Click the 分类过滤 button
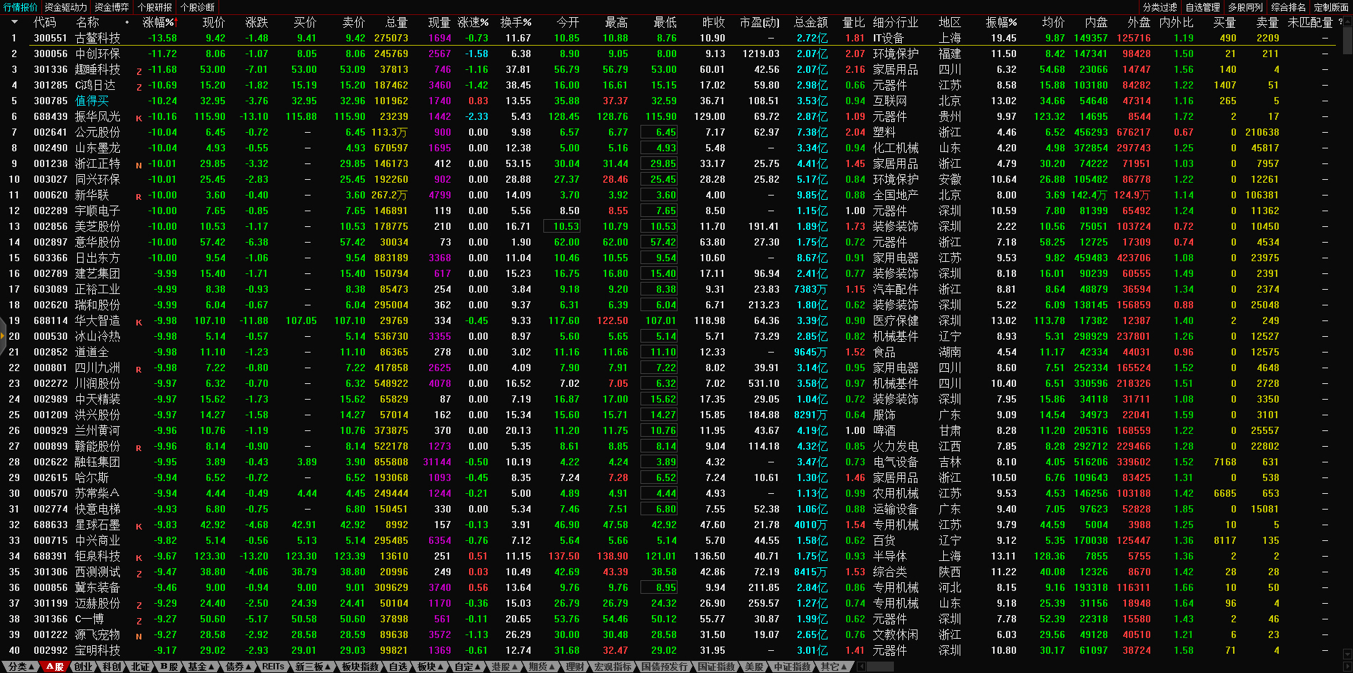The image size is (1353, 673). 1160,7
